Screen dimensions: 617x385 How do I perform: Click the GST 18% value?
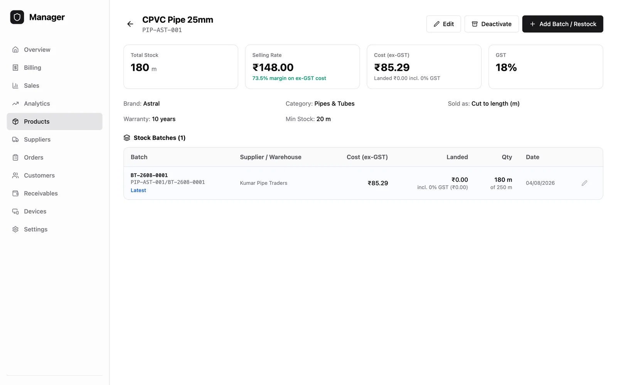(x=506, y=67)
